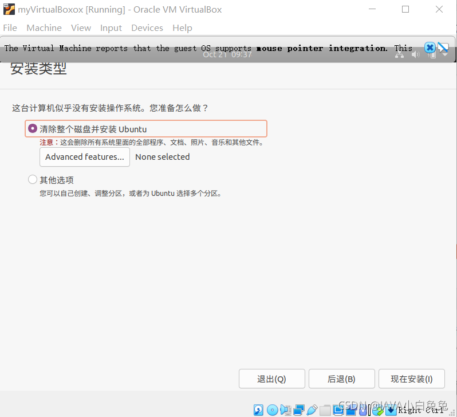Click the red 注意 warning text line
The height and width of the screenshot is (417, 457).
tap(152, 142)
